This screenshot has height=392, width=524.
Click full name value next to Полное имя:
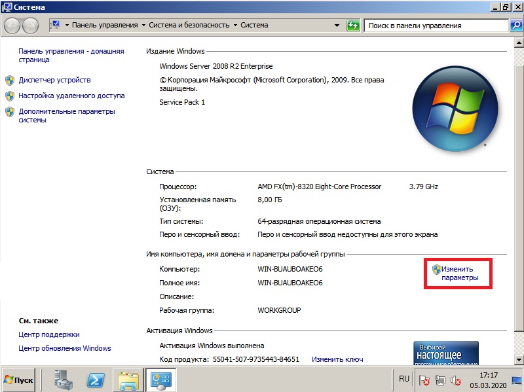coord(290,283)
